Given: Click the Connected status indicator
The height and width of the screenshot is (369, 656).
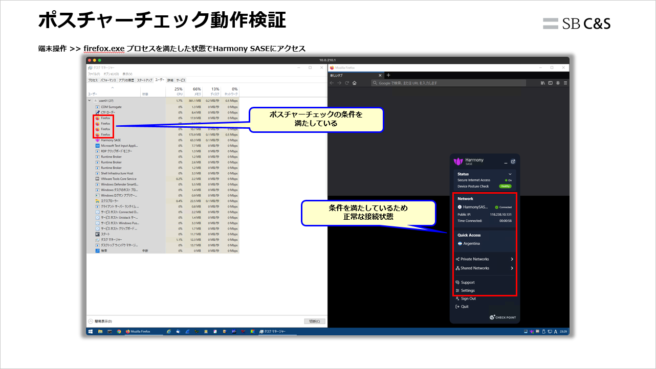Looking at the screenshot, I should [x=504, y=207].
